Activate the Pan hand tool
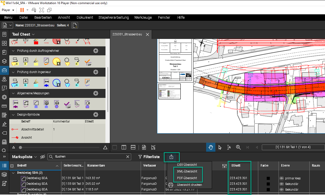Viewport: 325px width, 195px height. click(211, 147)
